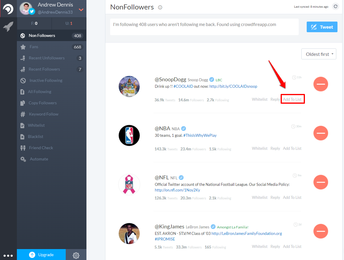Open Inactive Following list

52,80
